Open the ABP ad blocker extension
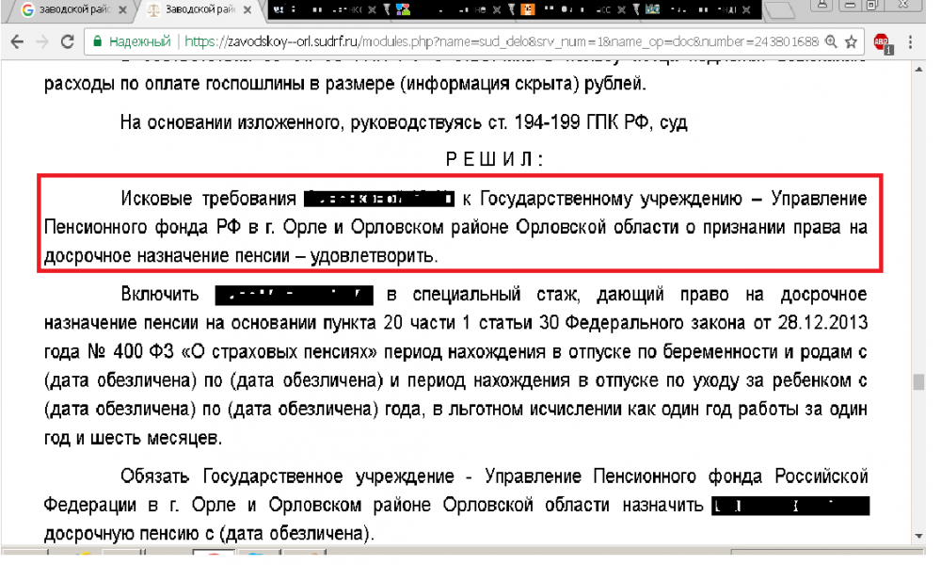Image resolution: width=941 pixels, height=565 pixels. pos(883,42)
